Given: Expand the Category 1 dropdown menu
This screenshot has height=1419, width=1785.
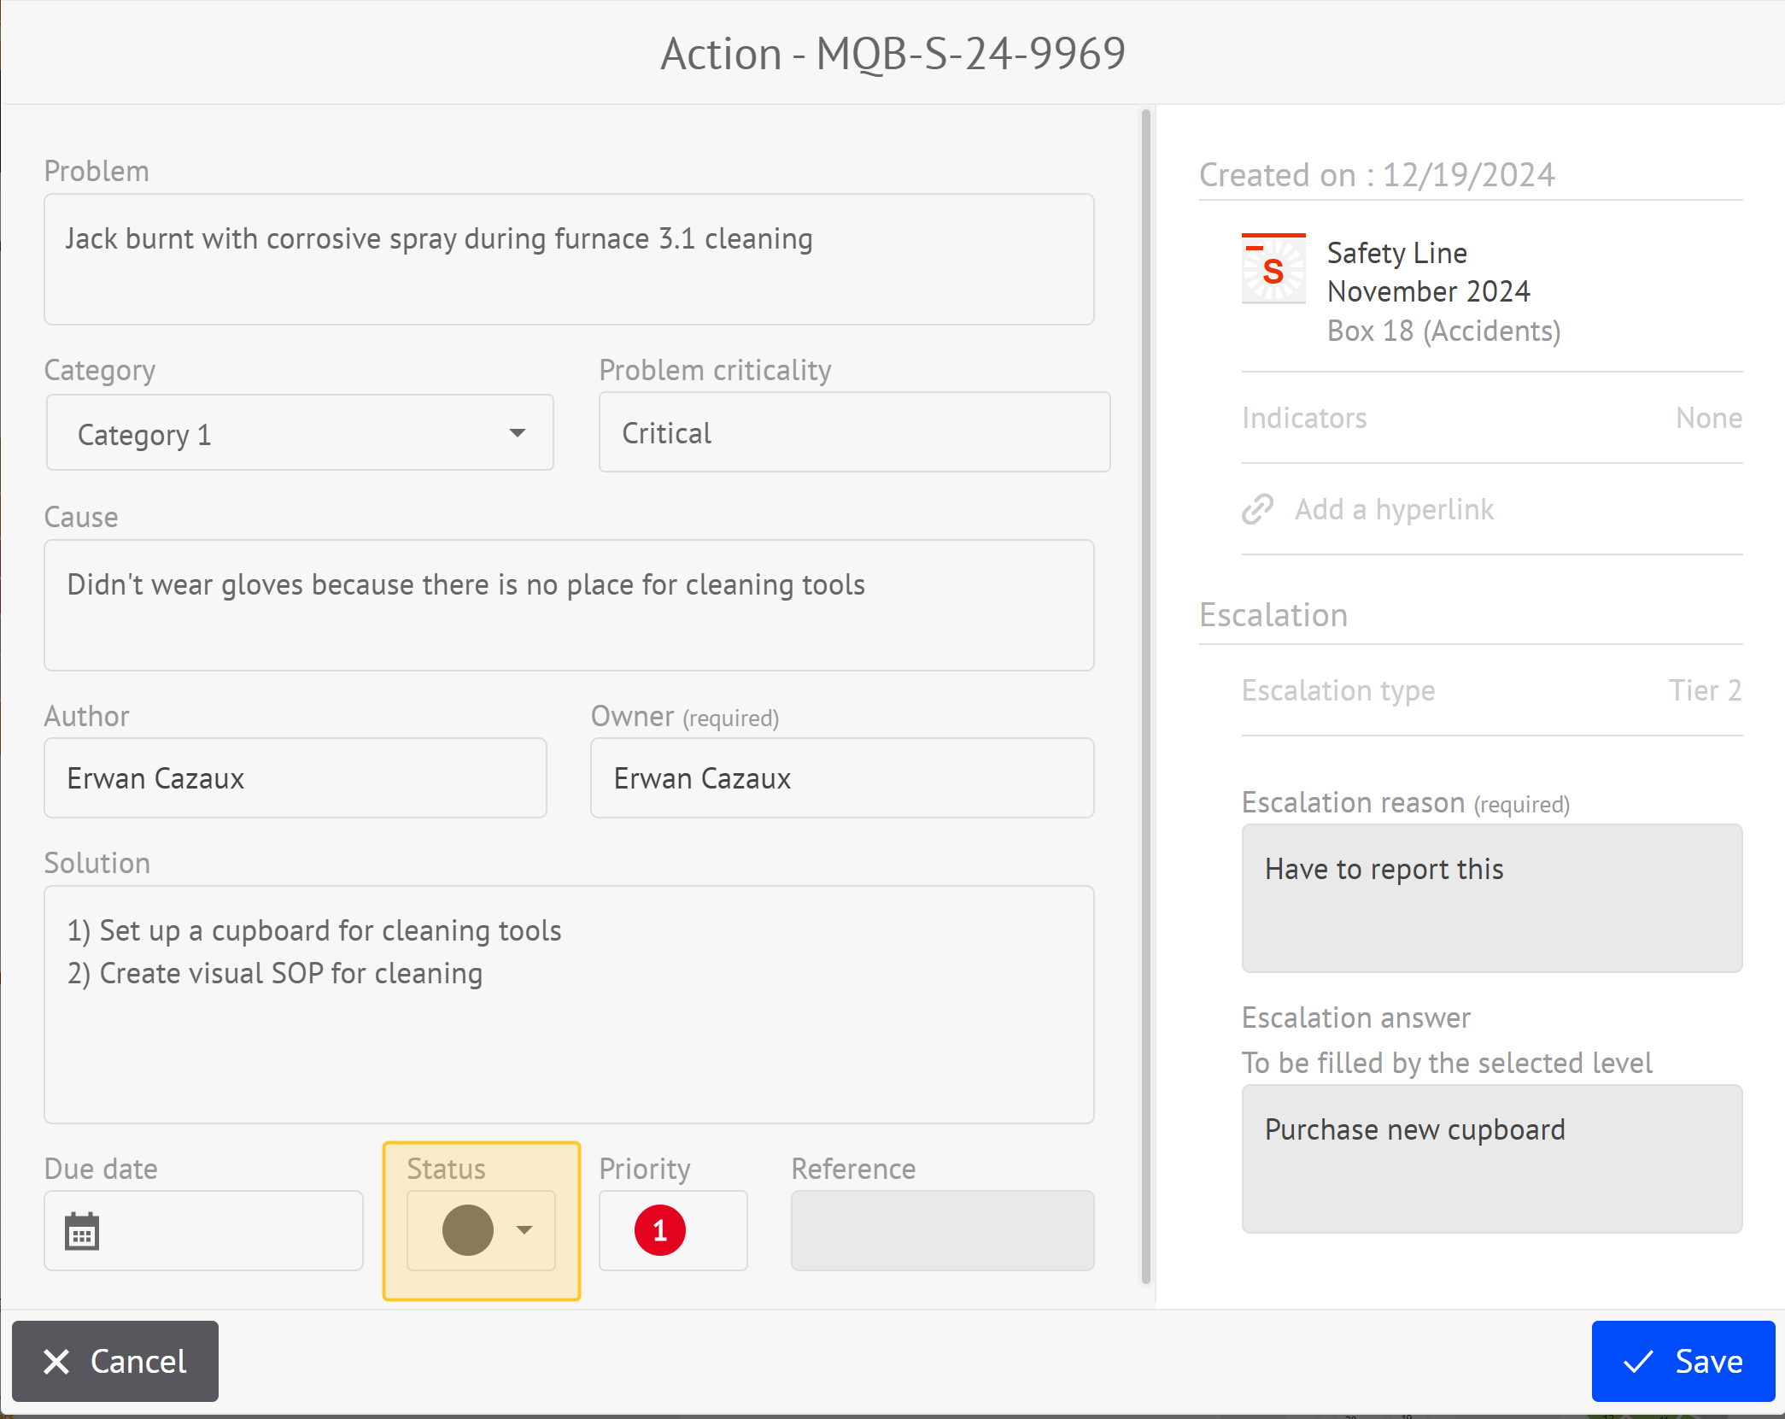Looking at the screenshot, I should point(514,432).
